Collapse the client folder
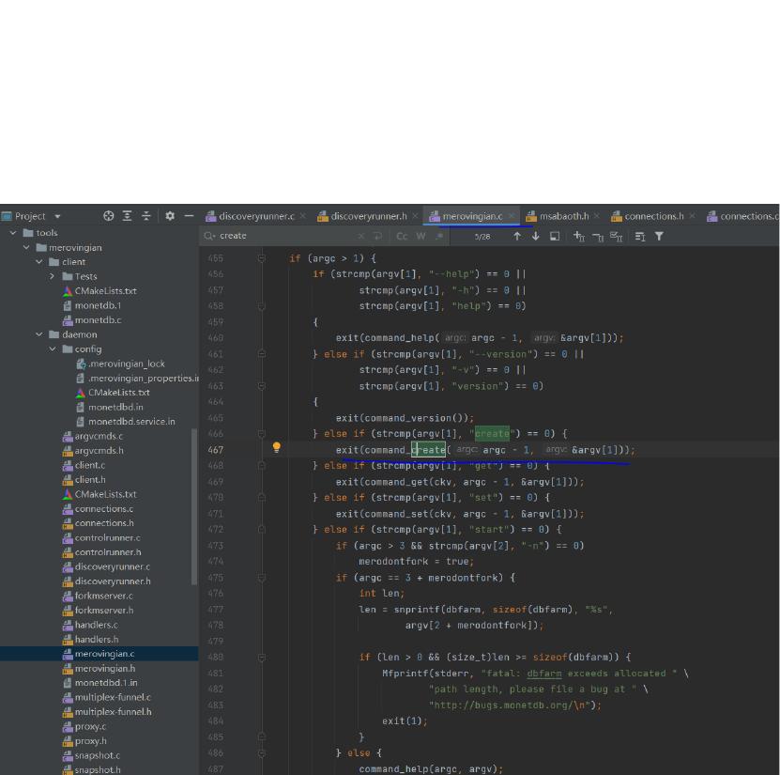The image size is (780, 775). tap(39, 262)
